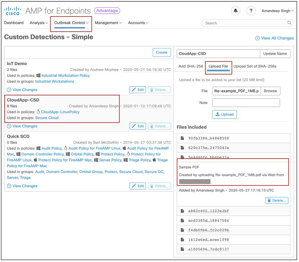Click the Note input field

point(246,103)
